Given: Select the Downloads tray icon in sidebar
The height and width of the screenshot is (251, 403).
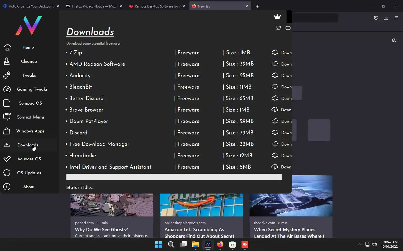Looking at the screenshot, I should pyautogui.click(x=7, y=145).
